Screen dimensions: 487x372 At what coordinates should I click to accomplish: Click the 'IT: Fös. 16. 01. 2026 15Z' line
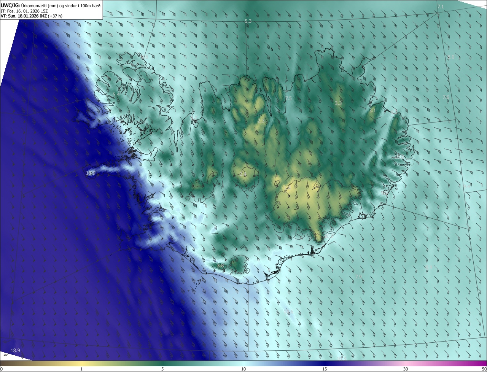24,11
